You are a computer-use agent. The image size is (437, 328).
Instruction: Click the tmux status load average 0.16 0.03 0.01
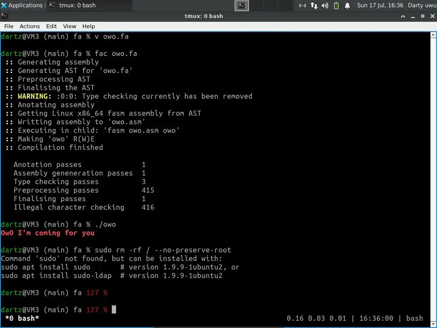(x=316, y=318)
